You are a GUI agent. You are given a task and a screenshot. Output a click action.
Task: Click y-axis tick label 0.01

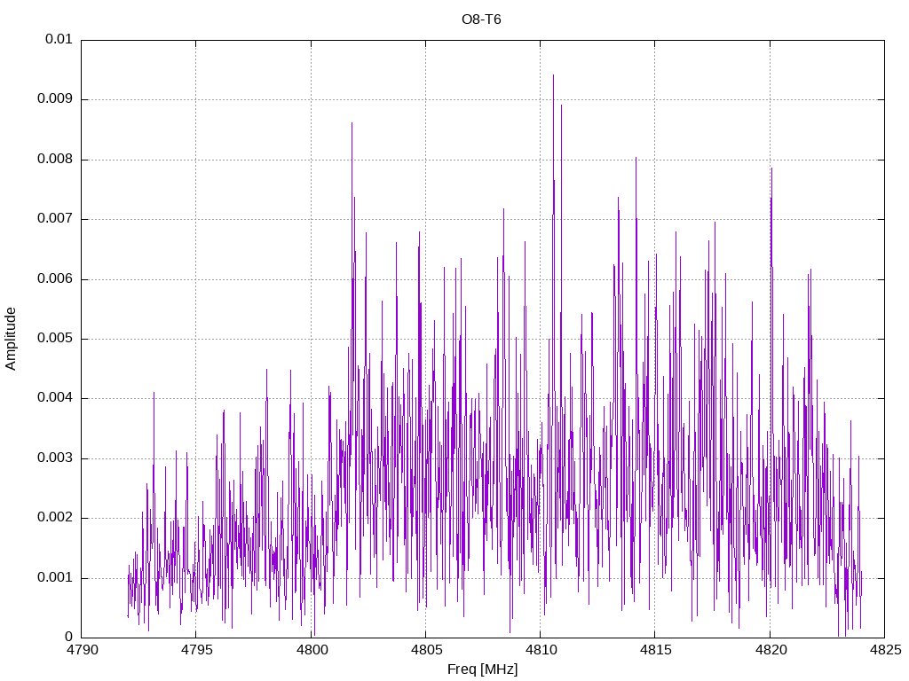click(59, 39)
